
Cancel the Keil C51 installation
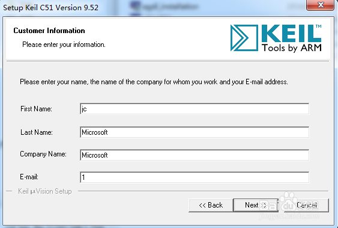pos(307,205)
